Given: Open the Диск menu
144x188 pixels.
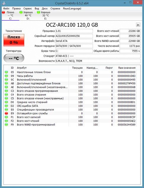Looking at the screenshot, I should tap(45, 9).
